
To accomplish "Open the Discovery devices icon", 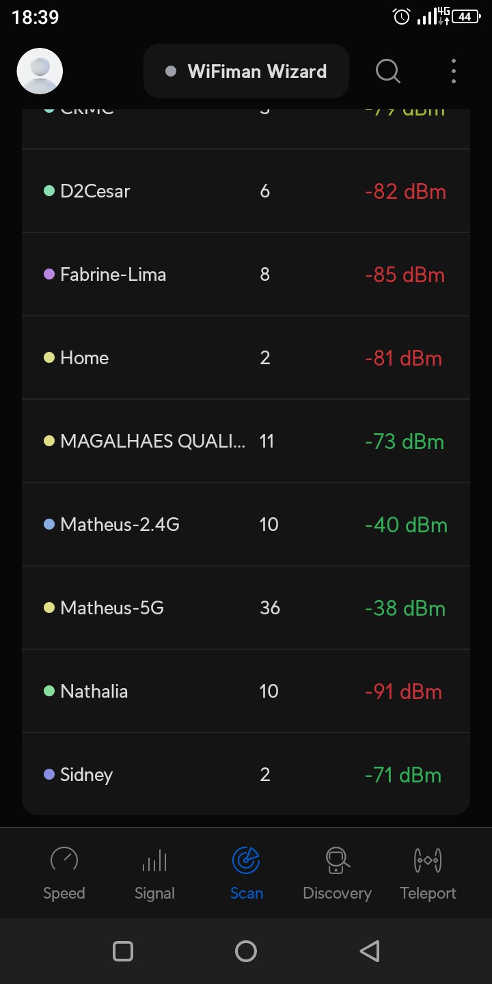I will point(337,860).
